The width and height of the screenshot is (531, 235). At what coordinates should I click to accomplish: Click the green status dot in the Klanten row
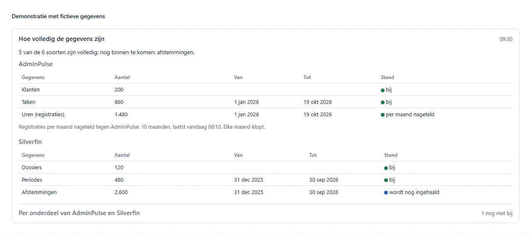tap(382, 90)
